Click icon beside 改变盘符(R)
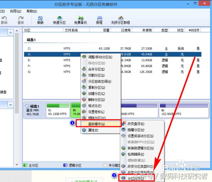 [124, 123]
